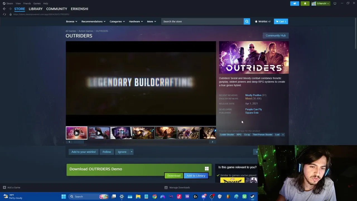Click the Ignore button
Screen dimensions: 357x201
coord(122,152)
